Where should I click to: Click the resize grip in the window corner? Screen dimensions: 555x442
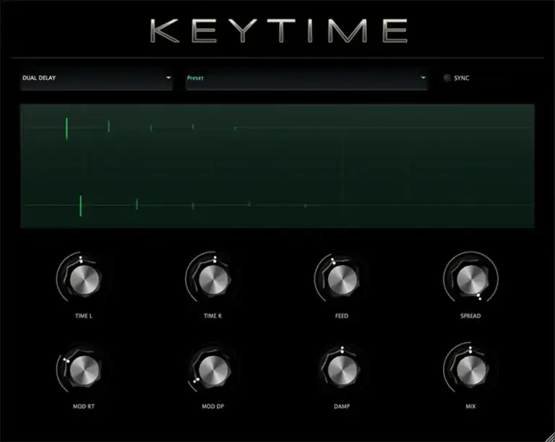[x=550, y=437]
